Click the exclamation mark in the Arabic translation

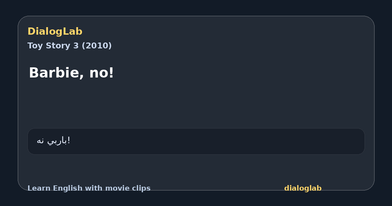[x=69, y=140]
